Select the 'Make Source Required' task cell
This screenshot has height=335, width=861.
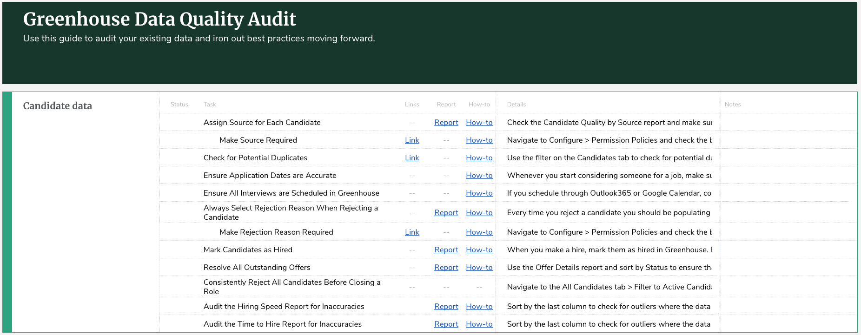point(258,140)
